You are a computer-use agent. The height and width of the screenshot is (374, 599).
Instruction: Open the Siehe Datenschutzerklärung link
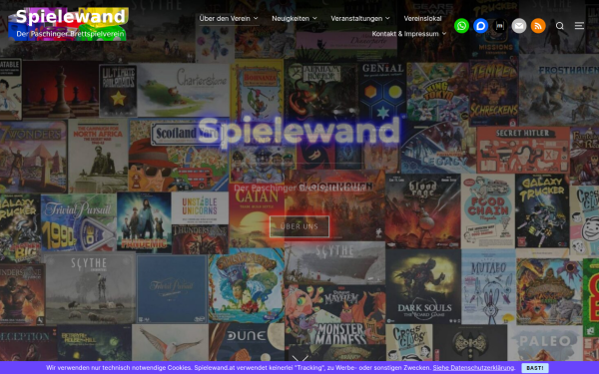pos(473,368)
